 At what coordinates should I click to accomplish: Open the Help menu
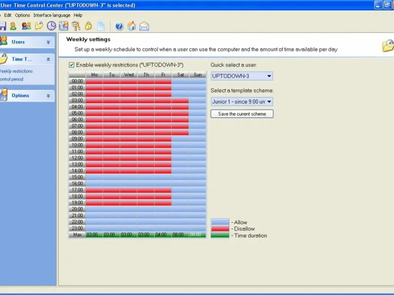pyautogui.click(x=78, y=15)
